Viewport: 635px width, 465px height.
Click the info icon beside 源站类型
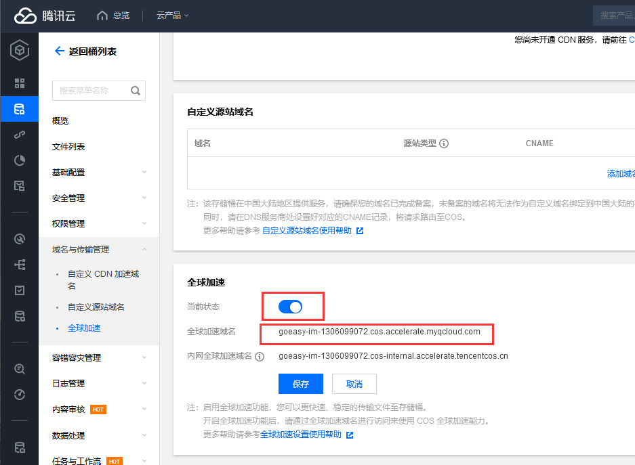point(444,143)
